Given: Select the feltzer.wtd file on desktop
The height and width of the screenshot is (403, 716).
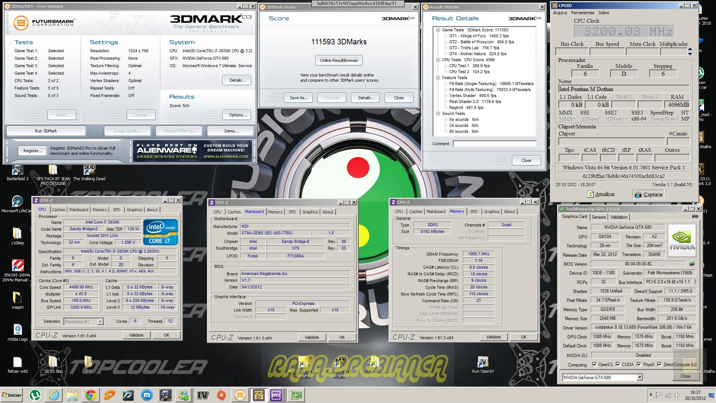Looking at the screenshot, I should tap(17, 365).
